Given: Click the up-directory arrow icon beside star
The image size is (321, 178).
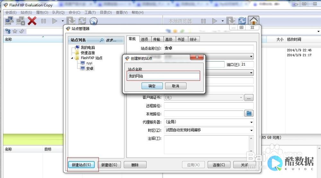Looking at the screenshot, I should click(x=22, y=31).
